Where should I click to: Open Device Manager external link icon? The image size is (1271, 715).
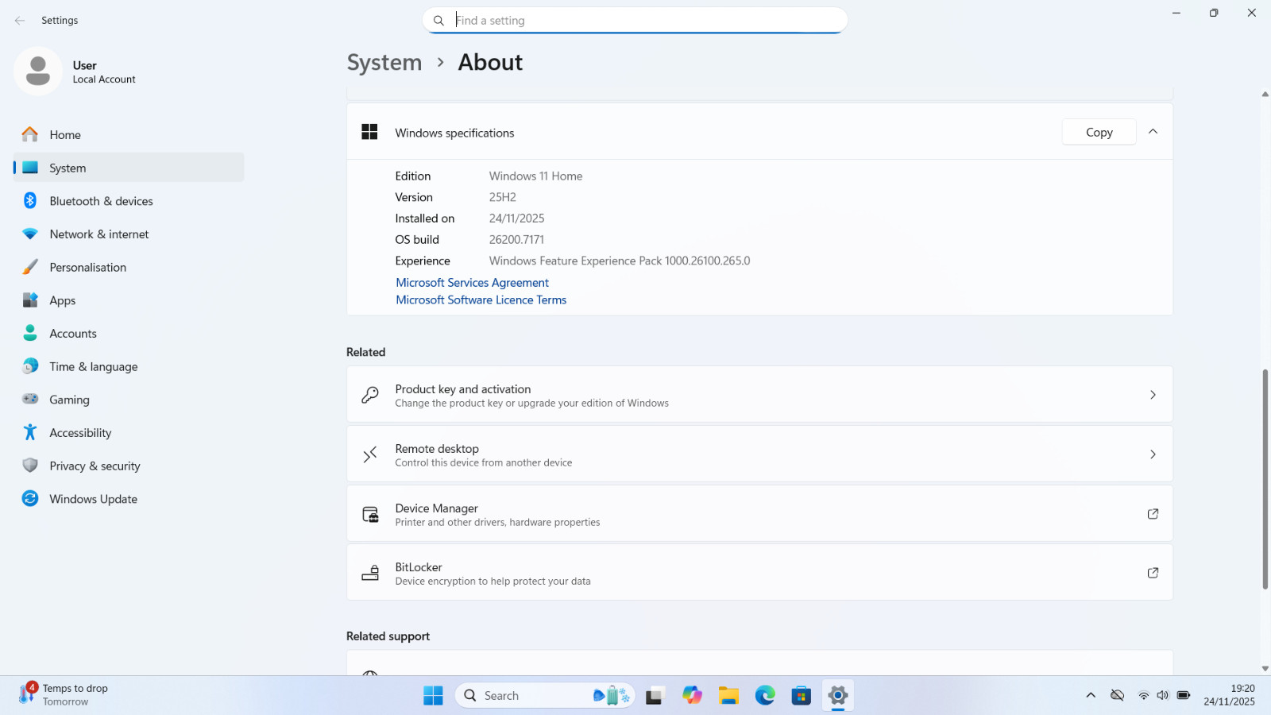pyautogui.click(x=1153, y=514)
